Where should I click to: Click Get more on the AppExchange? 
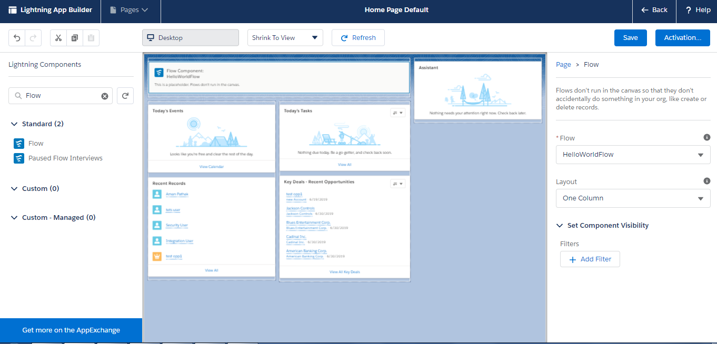[71, 330]
